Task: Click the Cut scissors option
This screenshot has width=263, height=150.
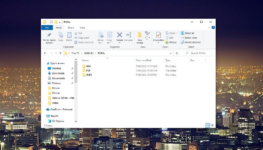Action: [78, 33]
